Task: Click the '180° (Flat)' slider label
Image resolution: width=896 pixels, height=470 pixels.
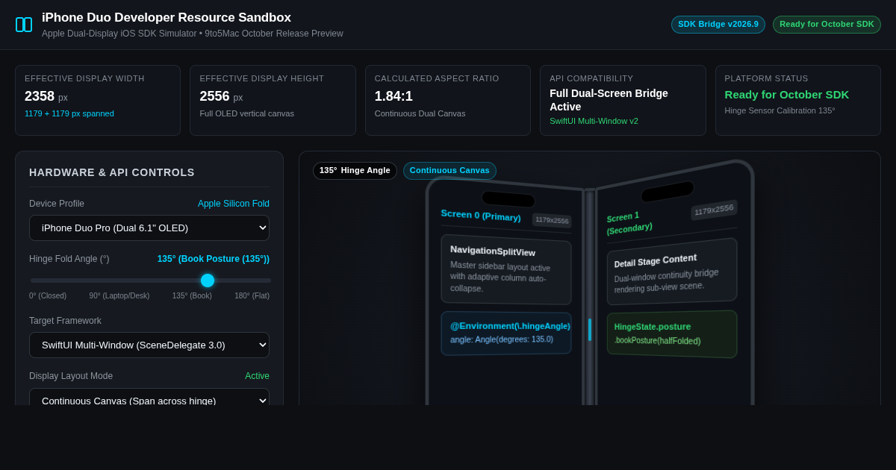Action: click(252, 296)
